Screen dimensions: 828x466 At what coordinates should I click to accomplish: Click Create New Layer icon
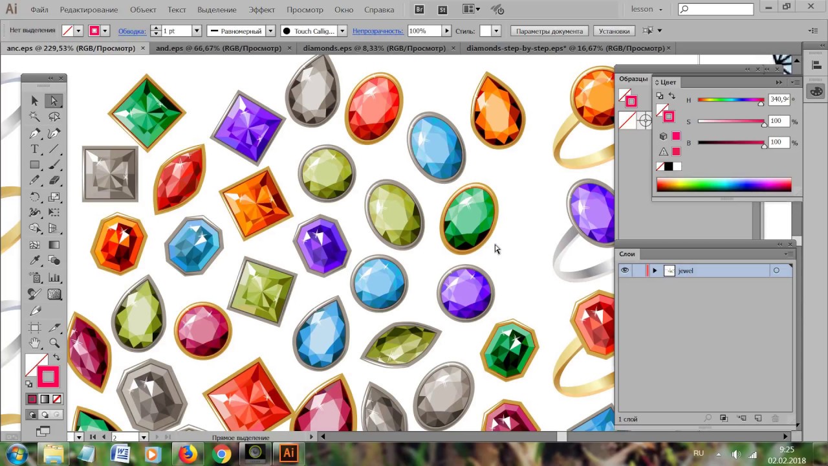tap(758, 419)
